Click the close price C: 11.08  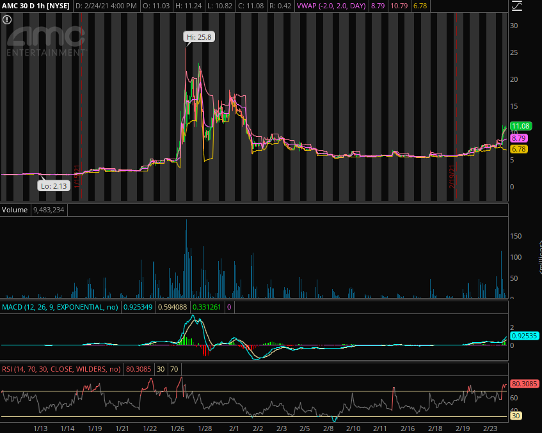251,6
